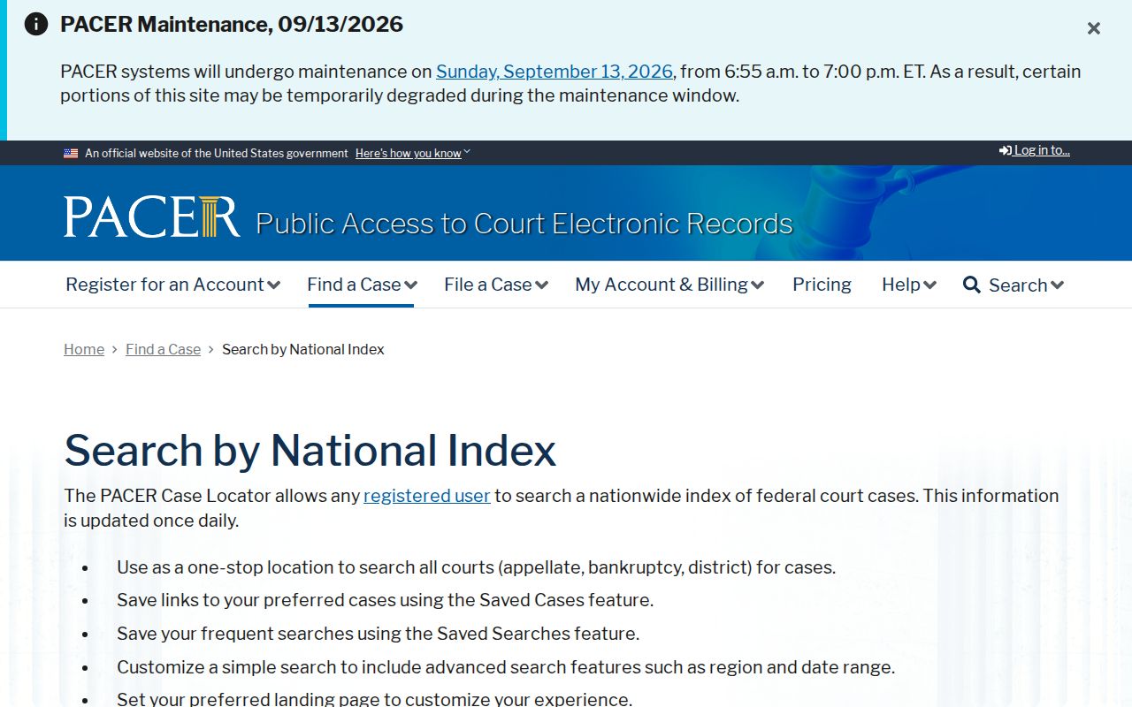
Task: Open the File a Case dropdown
Action: point(496,285)
